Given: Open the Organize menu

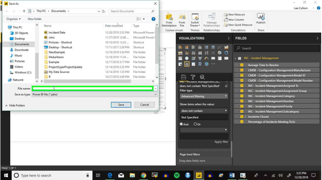Looking at the screenshot, I should pyautogui.click(x=13, y=19).
